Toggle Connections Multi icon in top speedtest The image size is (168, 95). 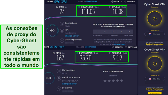[62, 24]
